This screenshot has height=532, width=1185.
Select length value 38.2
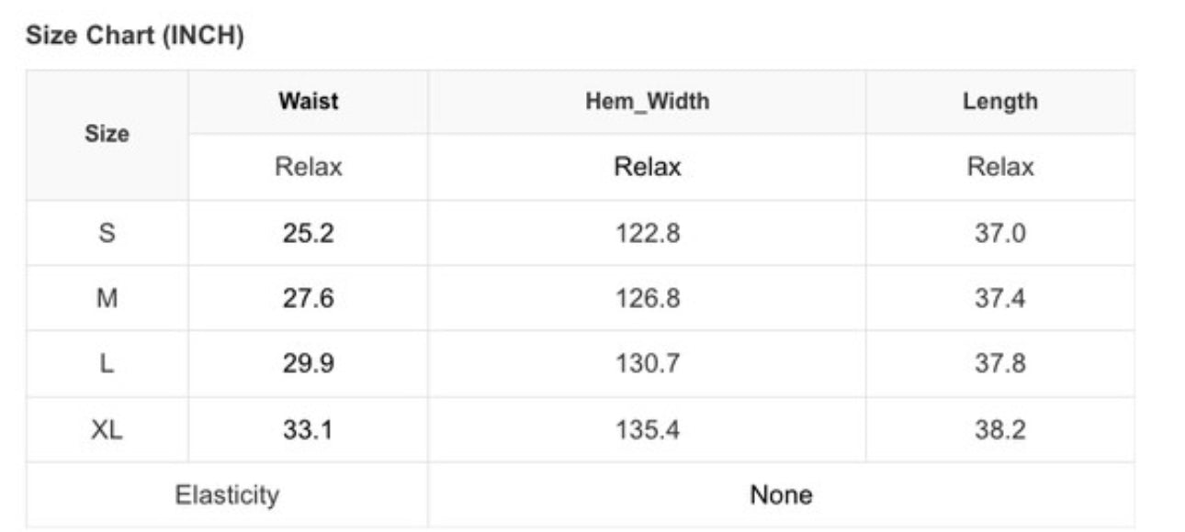999,429
